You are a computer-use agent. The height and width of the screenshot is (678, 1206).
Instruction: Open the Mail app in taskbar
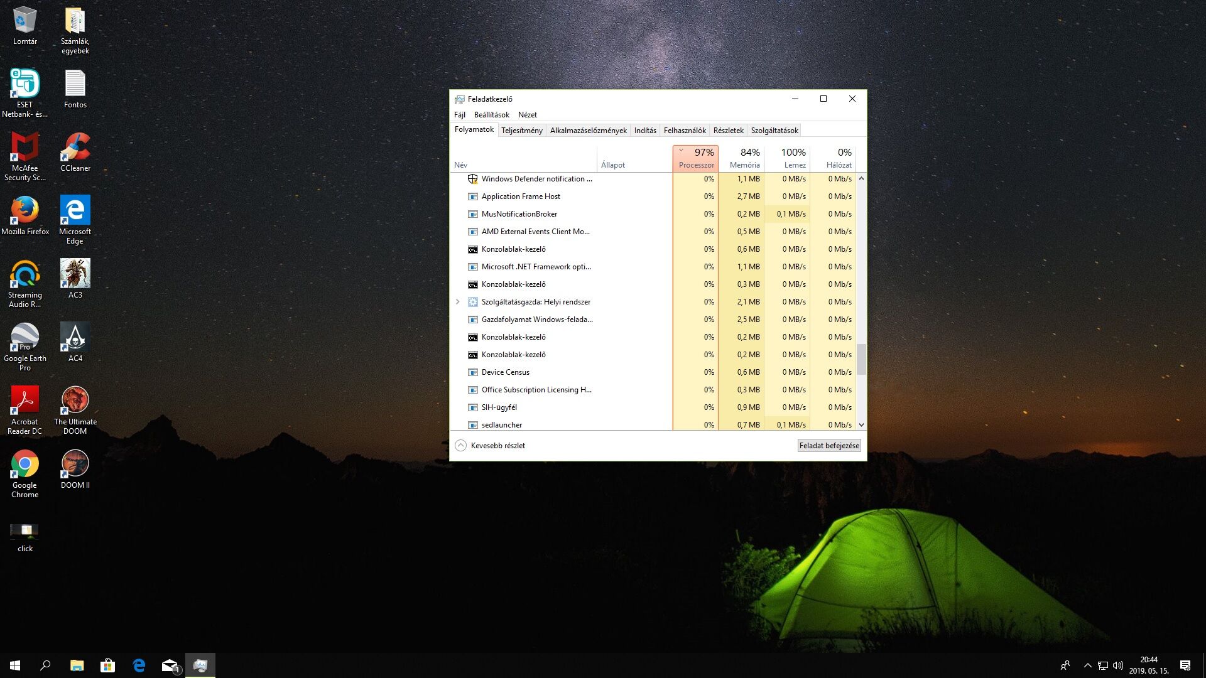(170, 665)
